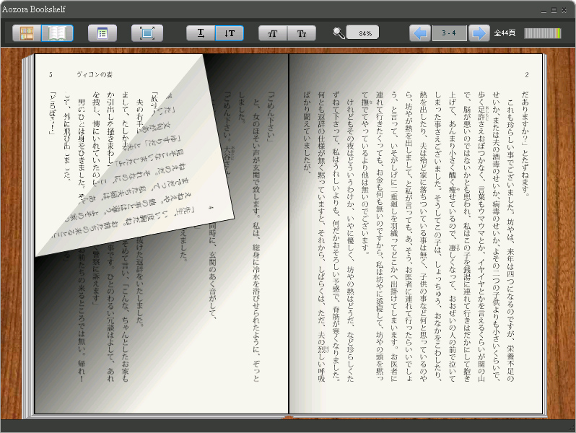Click page number 5 on left page

point(51,75)
